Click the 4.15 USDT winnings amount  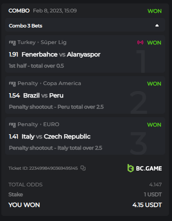(x=147, y=205)
